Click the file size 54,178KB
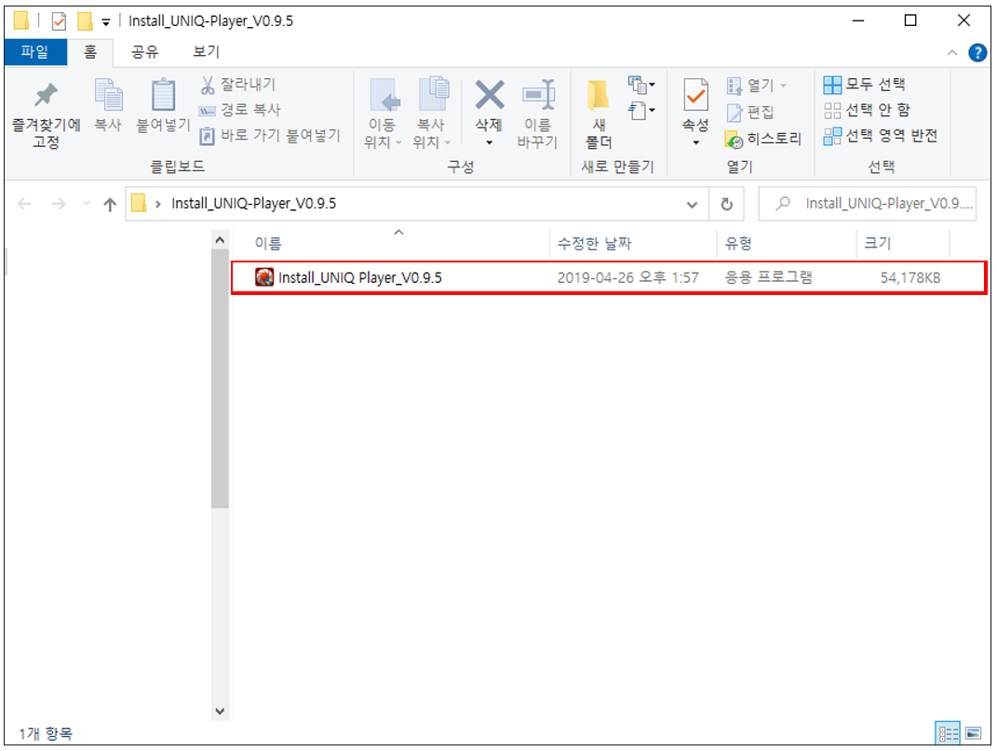This screenshot has width=997, height=751. pyautogui.click(x=909, y=278)
